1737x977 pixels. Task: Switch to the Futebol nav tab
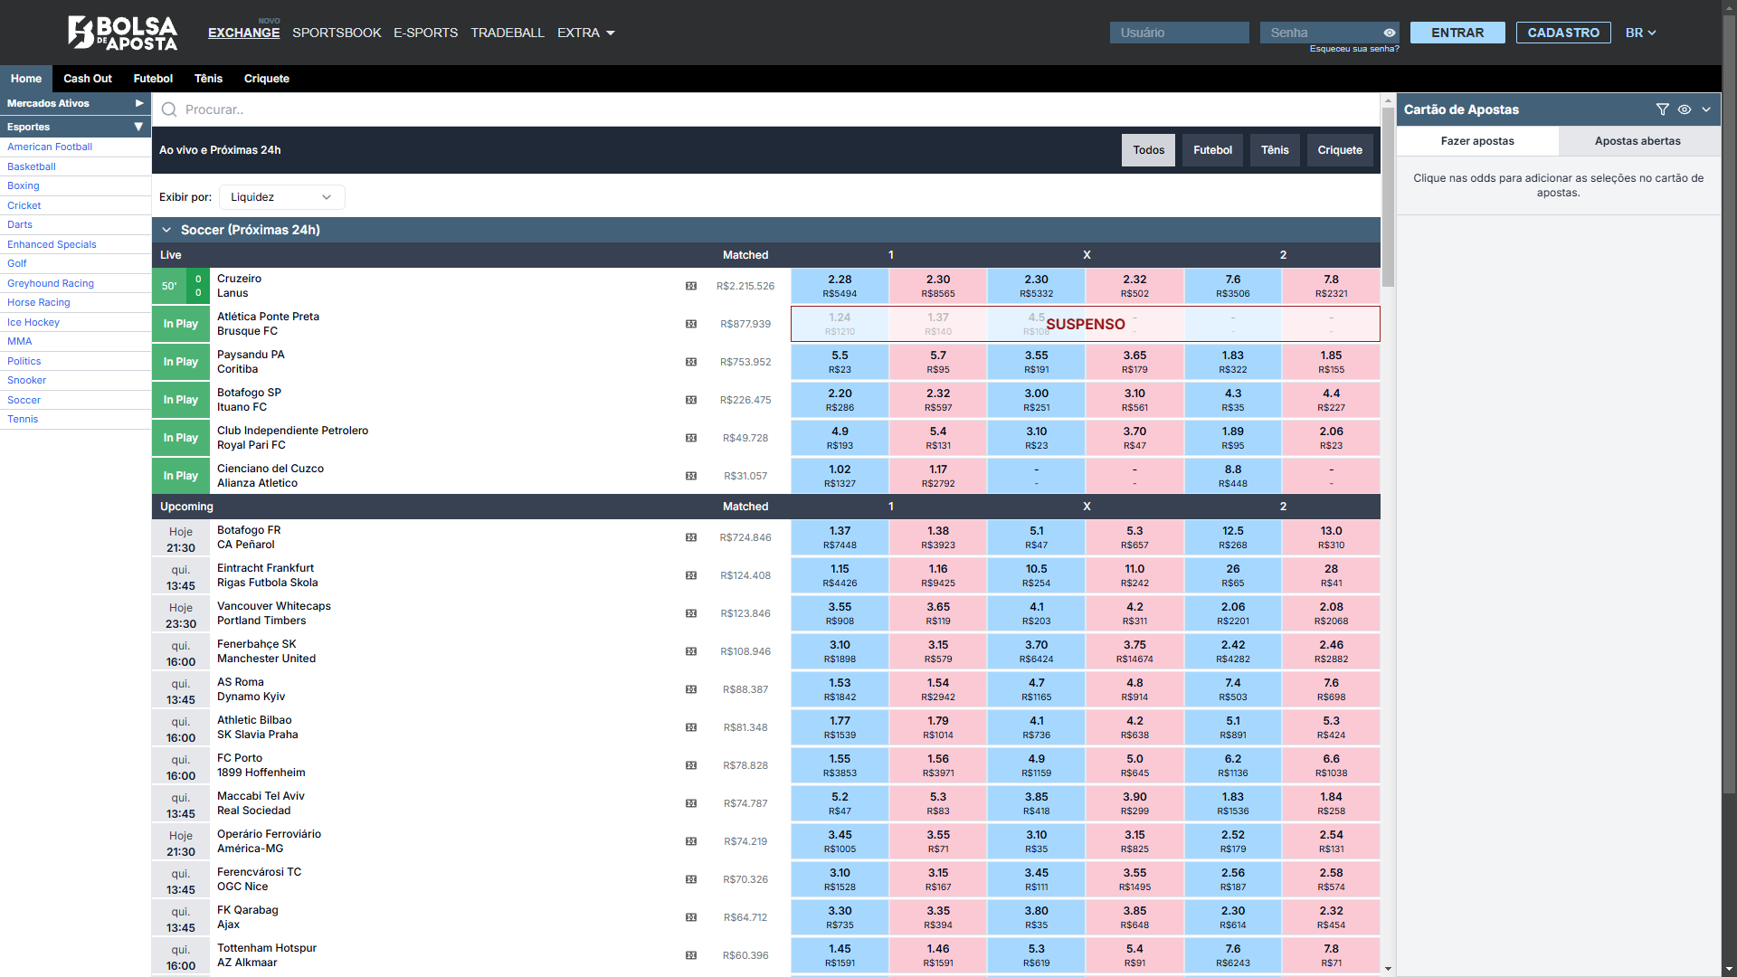(153, 79)
